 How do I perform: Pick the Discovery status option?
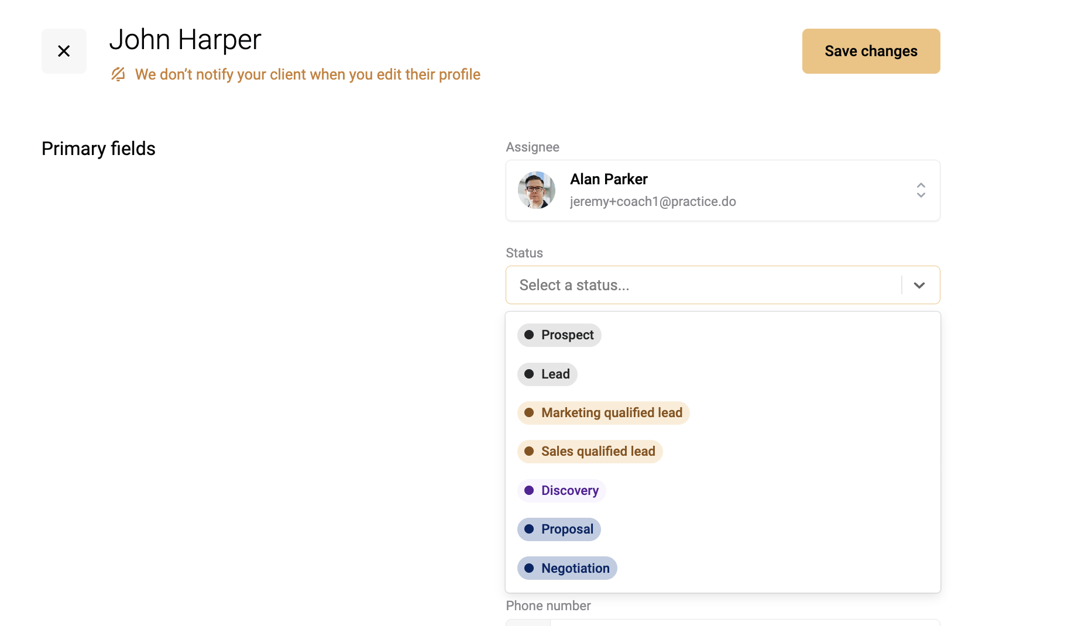[x=562, y=490]
